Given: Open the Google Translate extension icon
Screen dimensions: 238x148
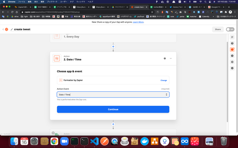Looking at the screenshot, I should 167,12.
